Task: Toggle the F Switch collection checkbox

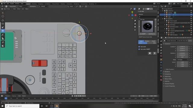Action: (167, 29)
